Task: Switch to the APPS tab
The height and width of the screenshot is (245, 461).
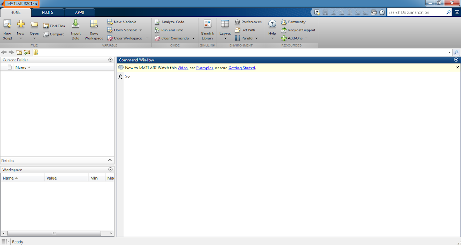Action: pyautogui.click(x=79, y=13)
